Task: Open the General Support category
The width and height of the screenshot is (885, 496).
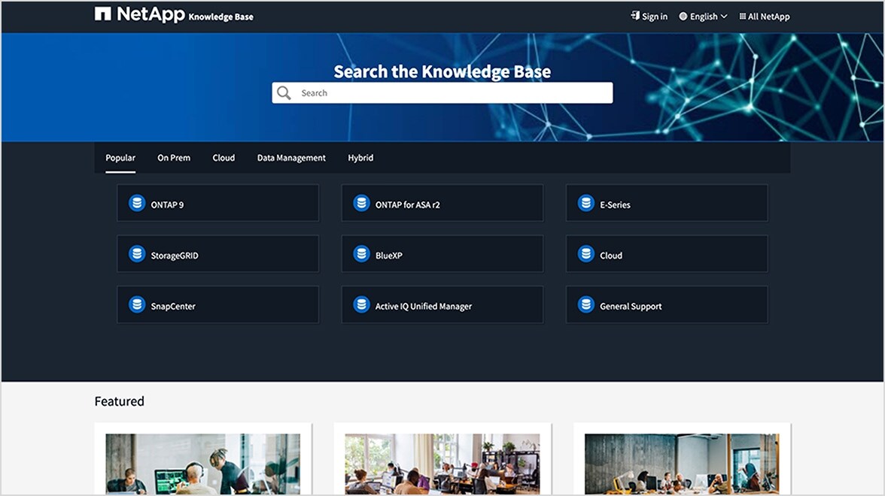Action: click(667, 304)
